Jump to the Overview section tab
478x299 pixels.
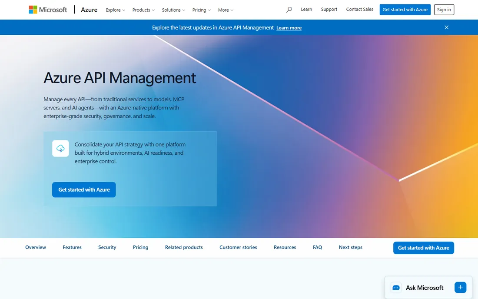36,247
